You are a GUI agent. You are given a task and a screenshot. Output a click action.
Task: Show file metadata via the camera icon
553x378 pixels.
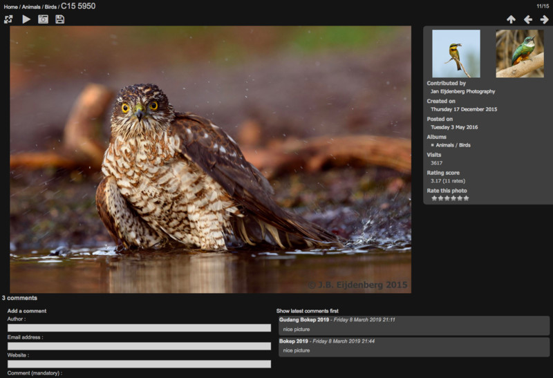43,19
